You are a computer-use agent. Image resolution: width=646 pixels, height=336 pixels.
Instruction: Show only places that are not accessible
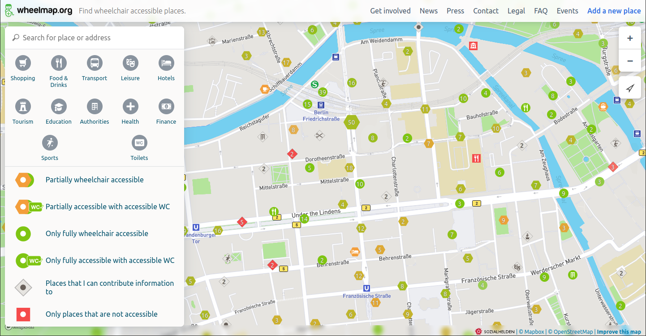[x=101, y=314]
